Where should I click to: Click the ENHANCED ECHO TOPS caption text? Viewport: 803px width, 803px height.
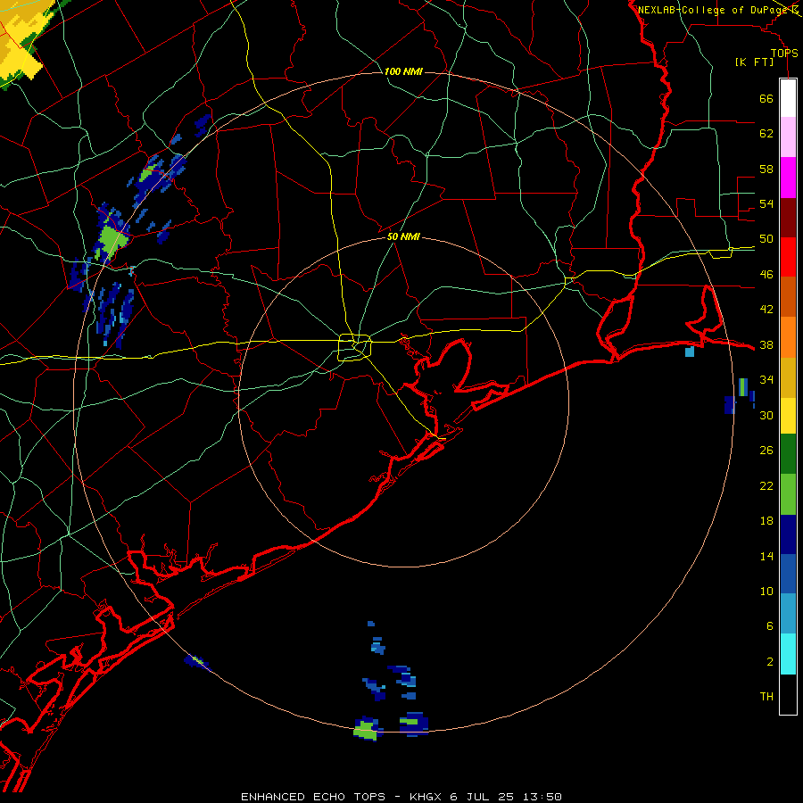[x=313, y=797]
